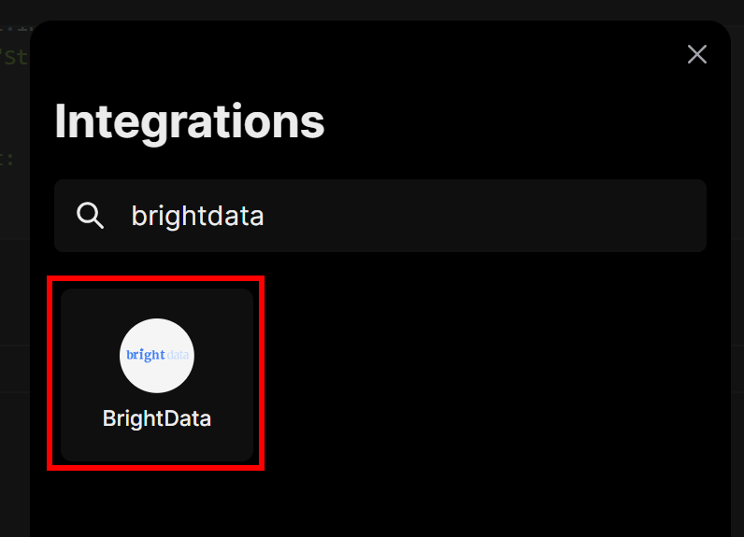
Task: Click the BrightData circular logo
Action: click(157, 355)
